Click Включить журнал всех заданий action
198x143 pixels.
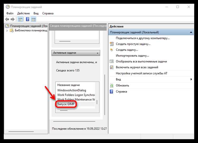137,67
